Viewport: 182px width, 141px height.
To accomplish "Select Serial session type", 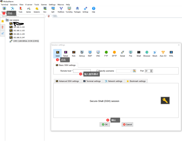I will coord(122,54).
